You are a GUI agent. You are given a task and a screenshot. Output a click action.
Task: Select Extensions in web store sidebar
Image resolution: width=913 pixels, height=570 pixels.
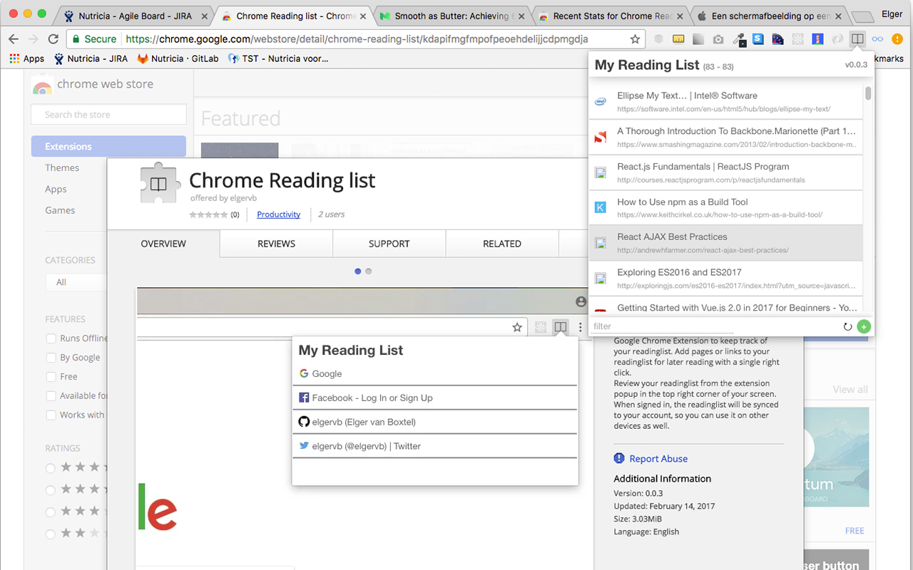(108, 146)
